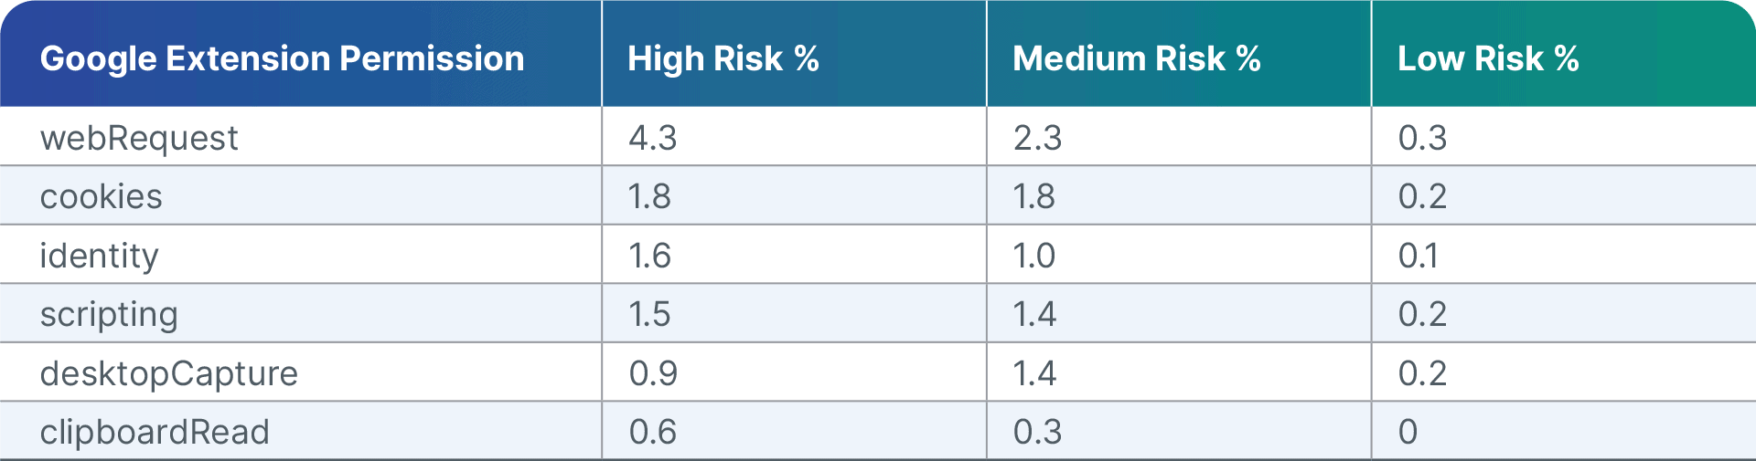The height and width of the screenshot is (461, 1756).
Task: Select the scripting permission cell
Action: tap(109, 314)
